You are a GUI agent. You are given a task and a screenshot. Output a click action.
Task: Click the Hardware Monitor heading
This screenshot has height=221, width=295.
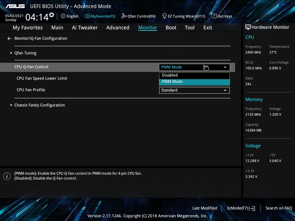pos(270,27)
